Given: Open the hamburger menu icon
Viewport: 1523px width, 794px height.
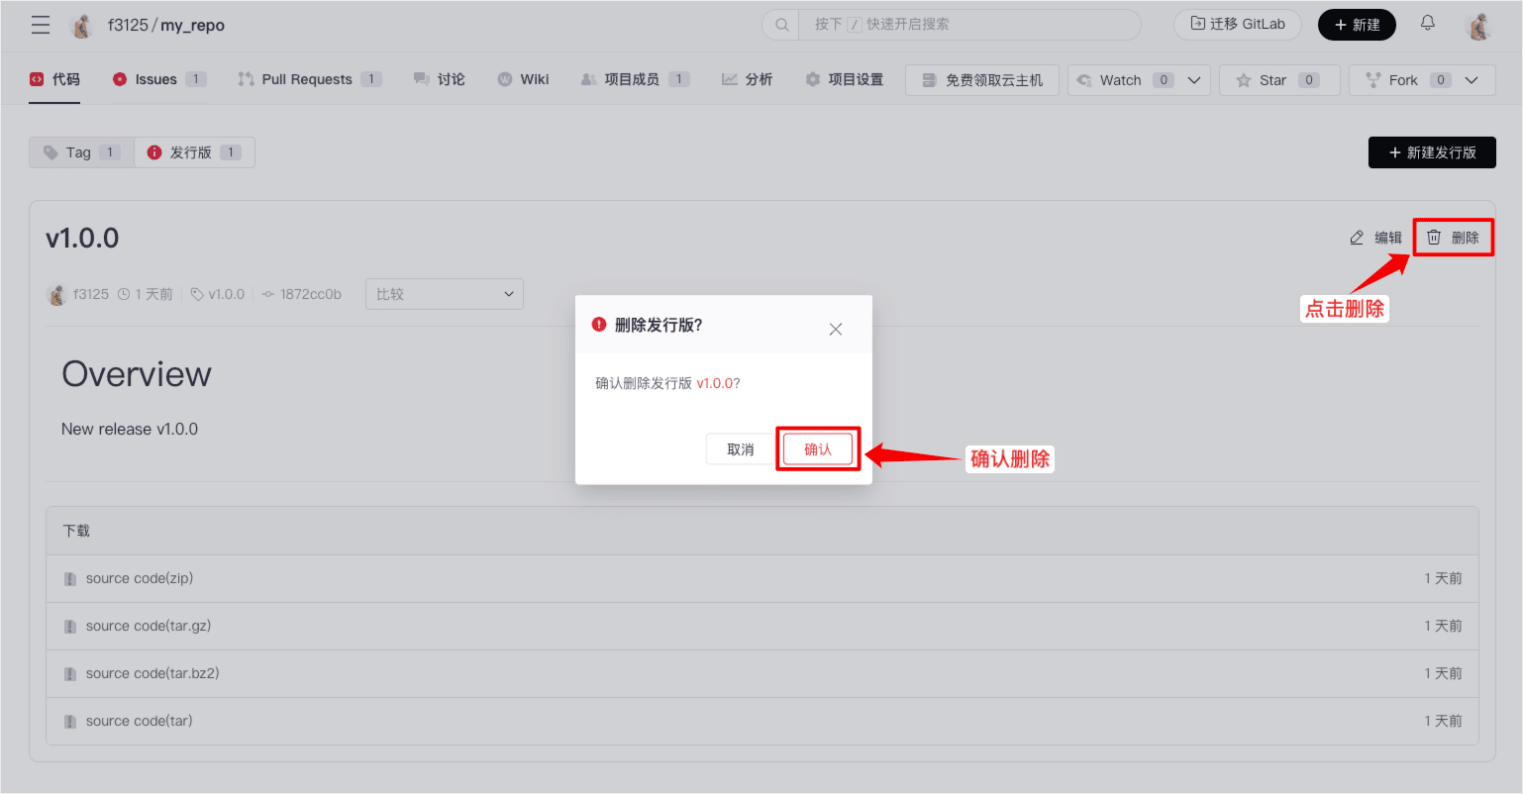Looking at the screenshot, I should tap(41, 25).
